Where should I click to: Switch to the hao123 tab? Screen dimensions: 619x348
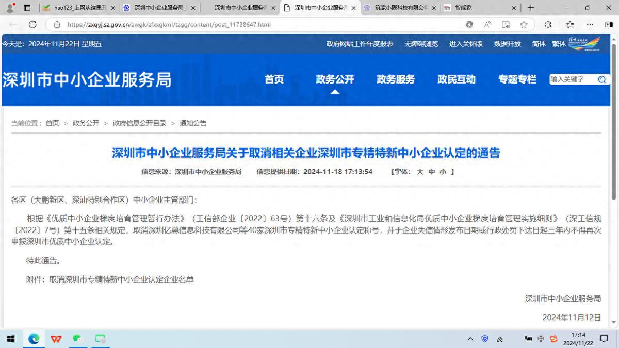click(78, 8)
